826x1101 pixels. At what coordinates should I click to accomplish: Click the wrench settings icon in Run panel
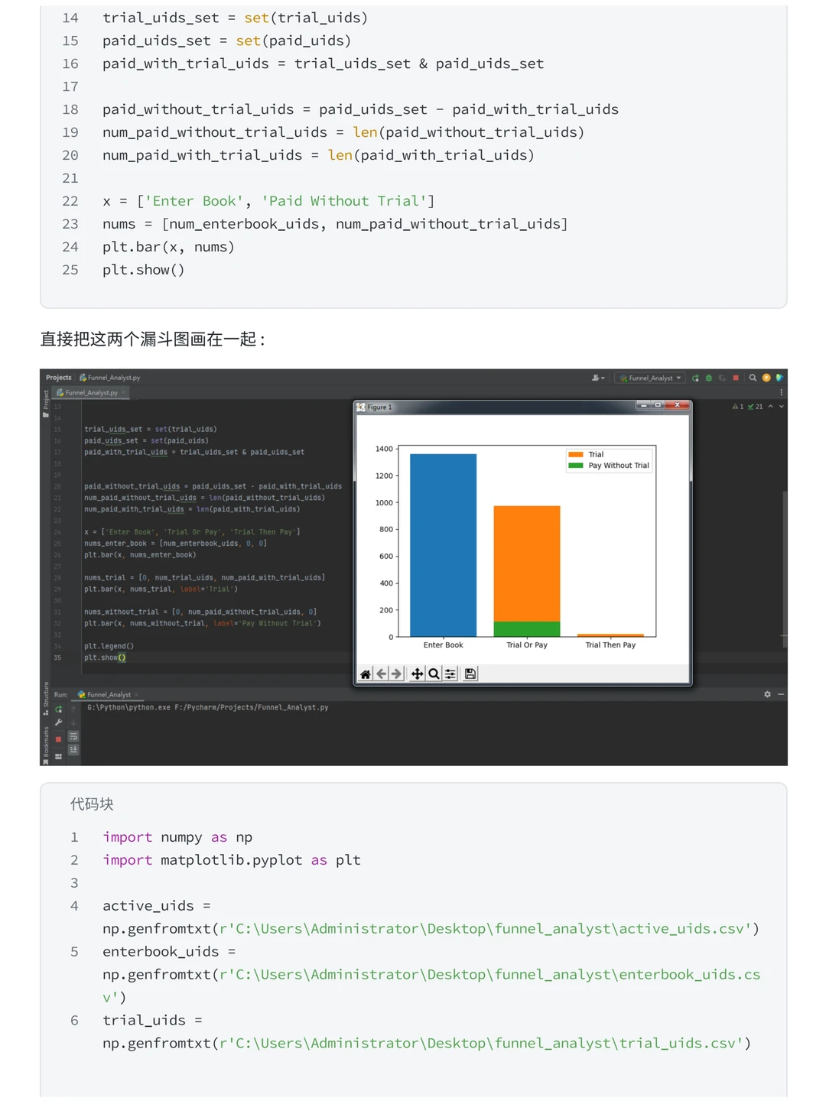coord(59,723)
